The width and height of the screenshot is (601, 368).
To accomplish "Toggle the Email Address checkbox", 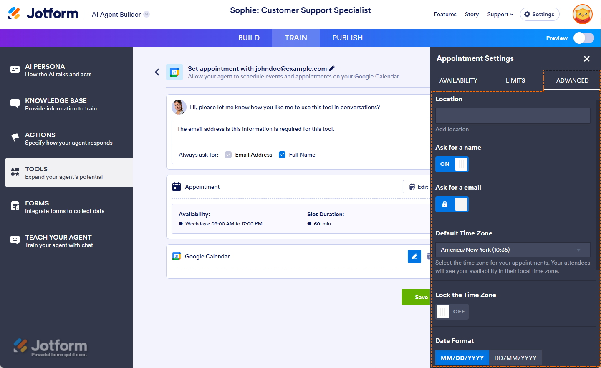I will tap(228, 155).
